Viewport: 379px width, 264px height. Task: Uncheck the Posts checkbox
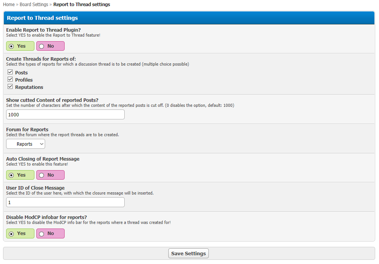click(10, 72)
